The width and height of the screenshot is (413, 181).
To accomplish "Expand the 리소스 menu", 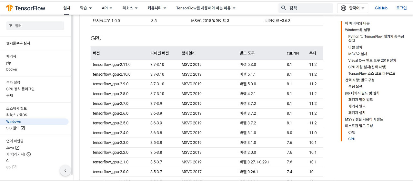I will (x=130, y=8).
